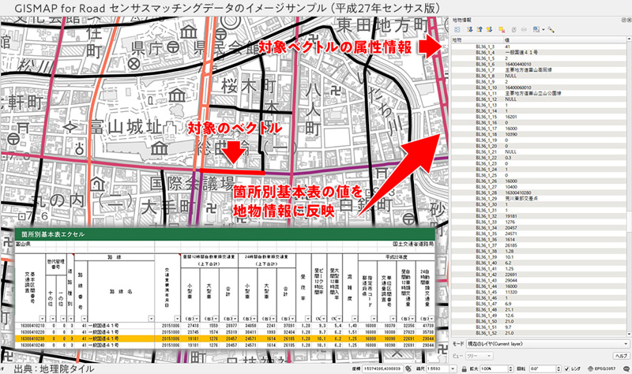Viewport: 632px width, 374px height.
Task: Click the EPSG:3857 projection button
Action: coord(605,368)
